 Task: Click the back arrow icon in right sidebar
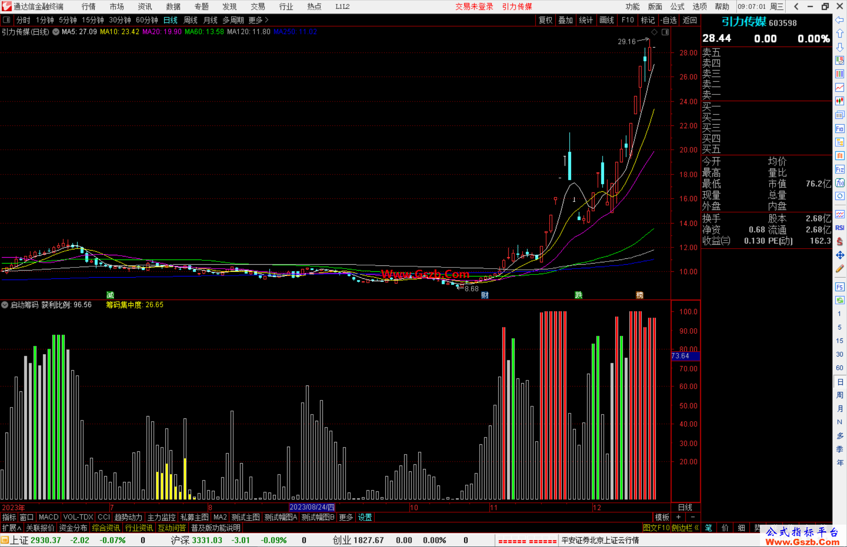(x=840, y=20)
